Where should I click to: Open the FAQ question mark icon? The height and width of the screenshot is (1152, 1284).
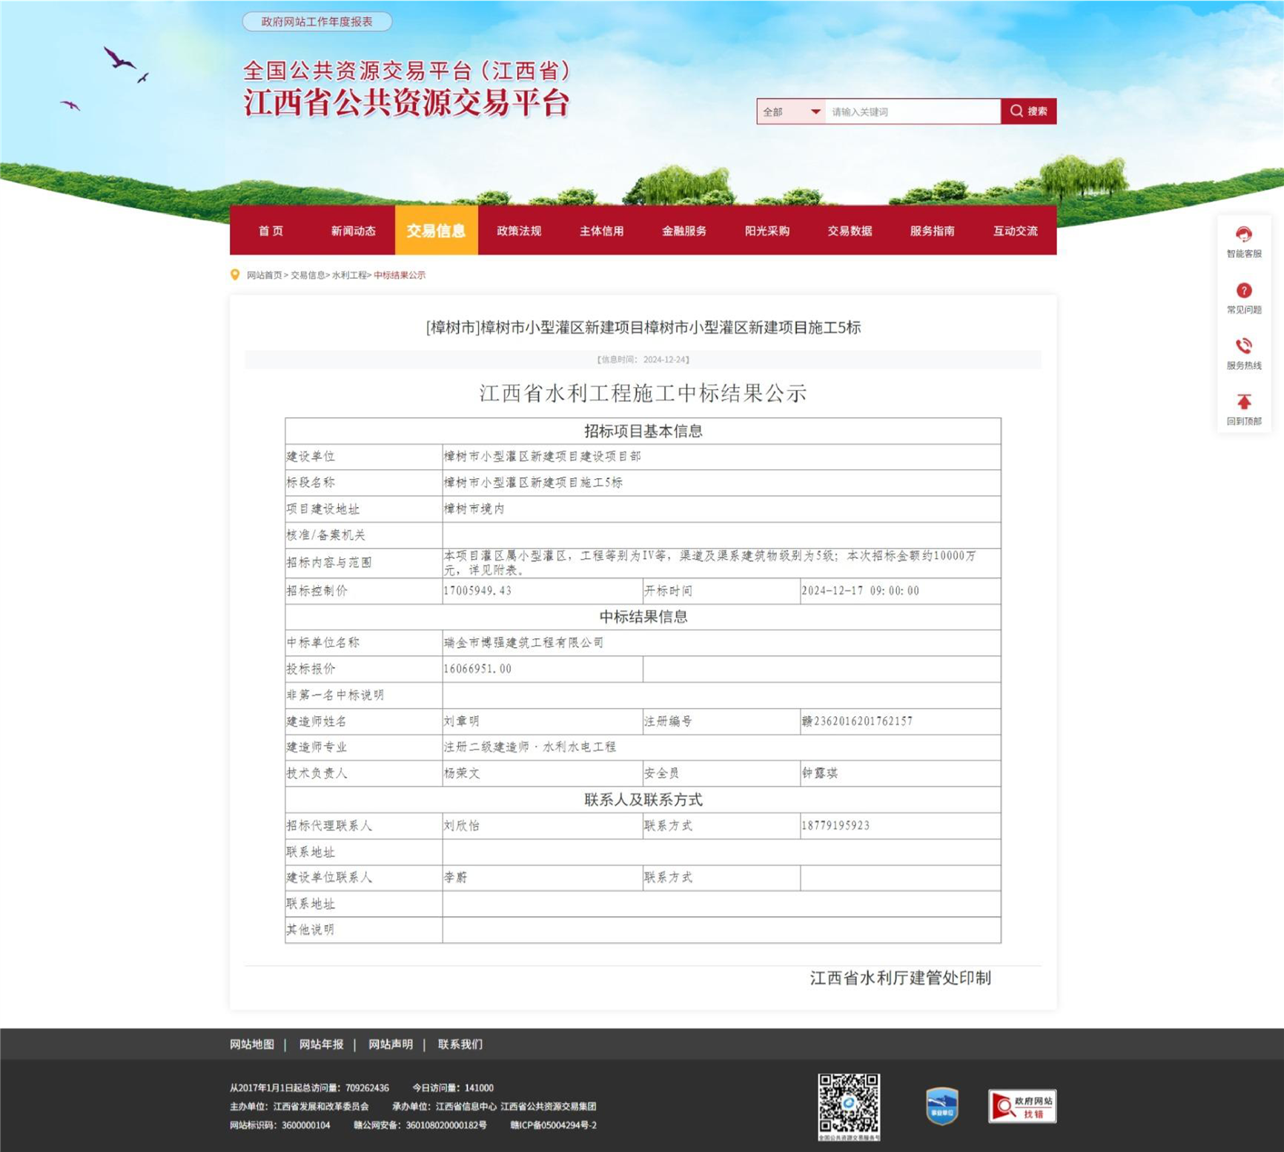click(x=1243, y=291)
